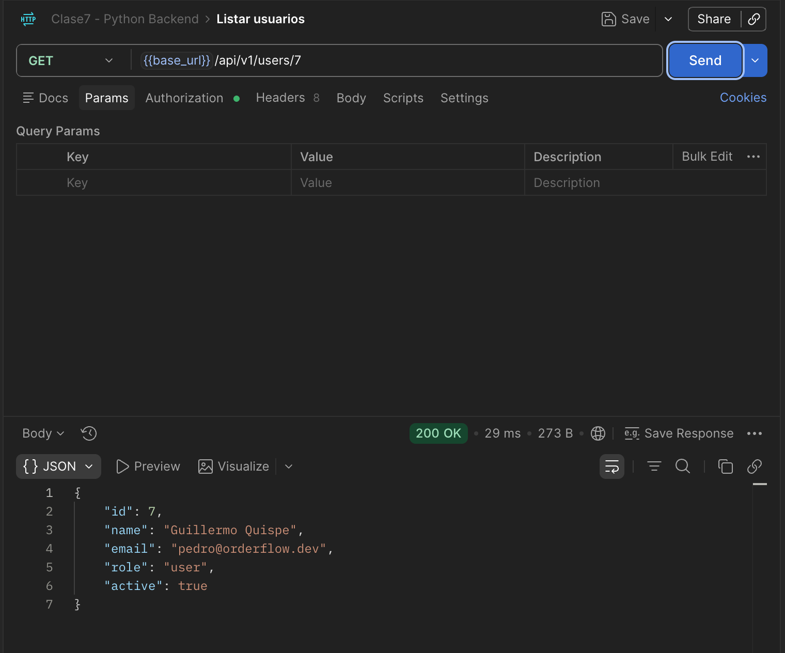Open search in response body magnifier icon
Screen dimensions: 785x653
coord(683,467)
